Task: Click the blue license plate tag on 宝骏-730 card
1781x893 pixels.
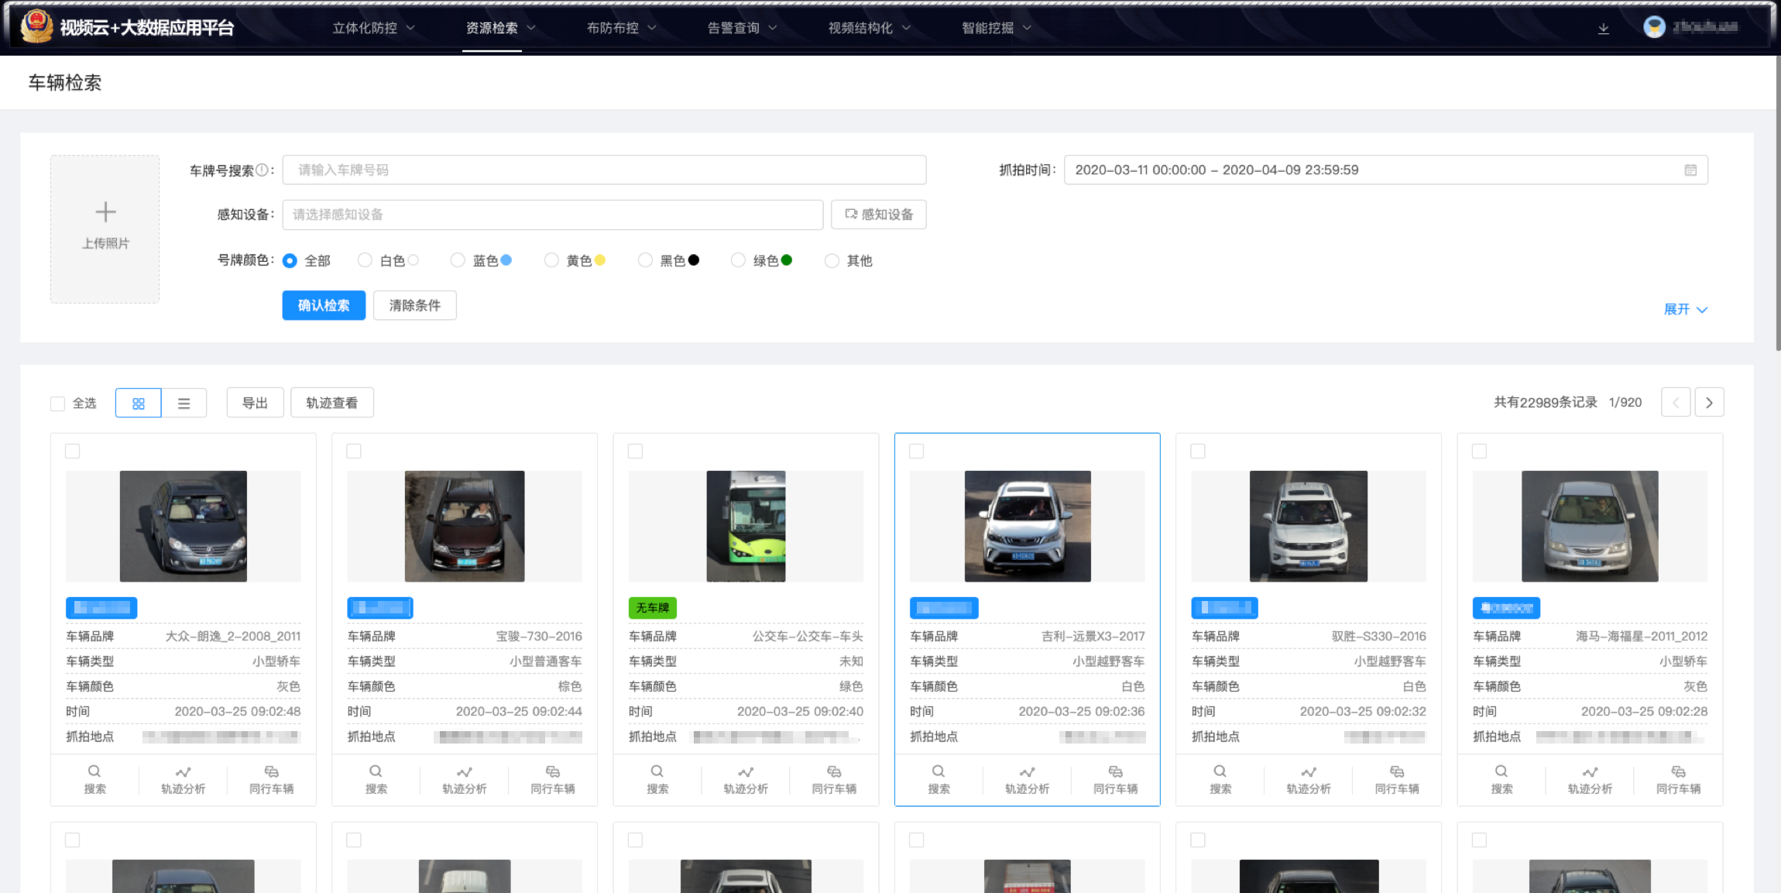Action: [x=380, y=608]
